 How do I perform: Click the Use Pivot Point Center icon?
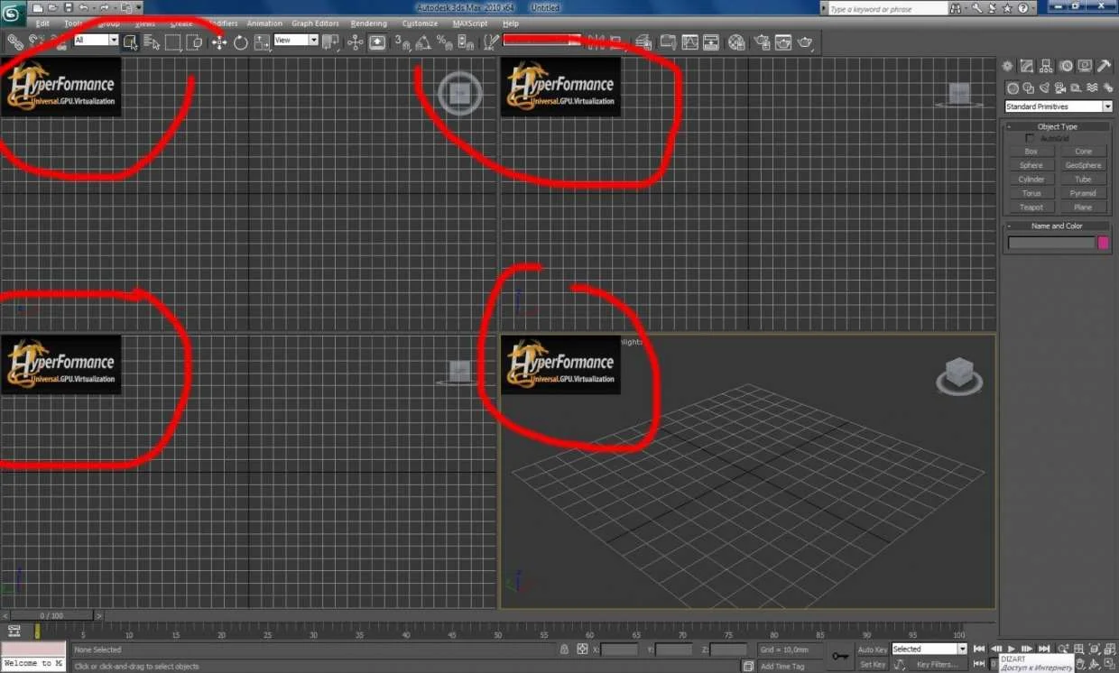[331, 41]
